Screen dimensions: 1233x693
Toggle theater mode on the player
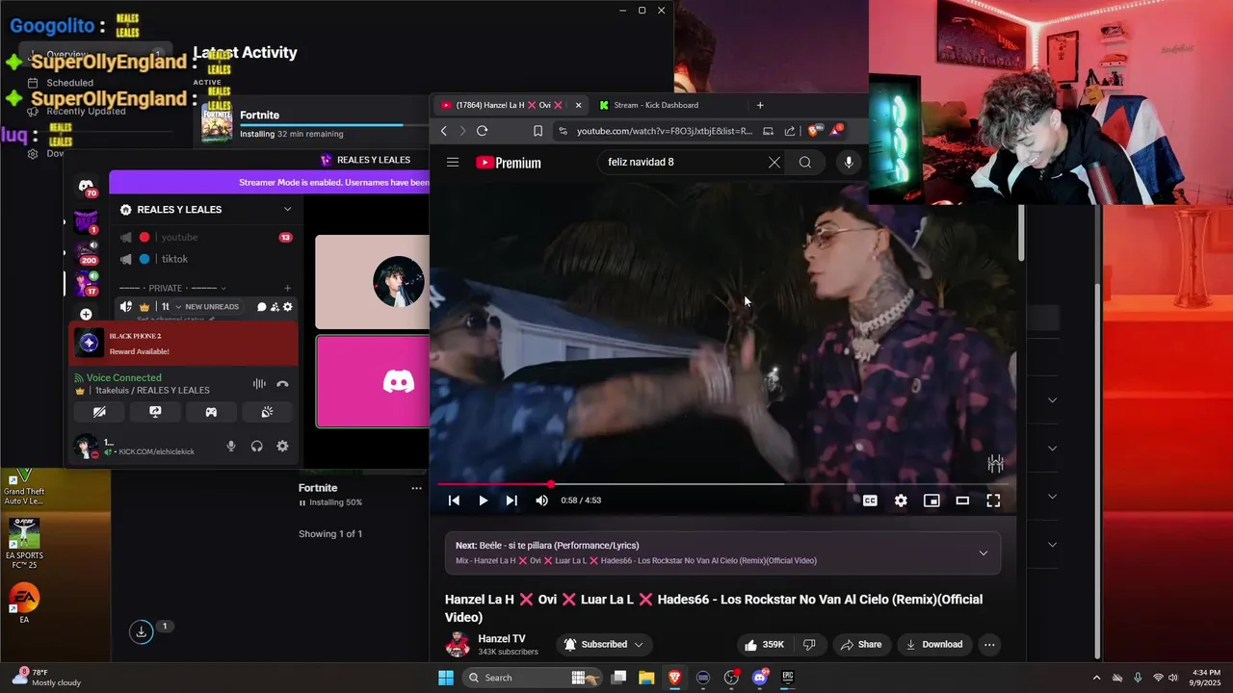[962, 500]
